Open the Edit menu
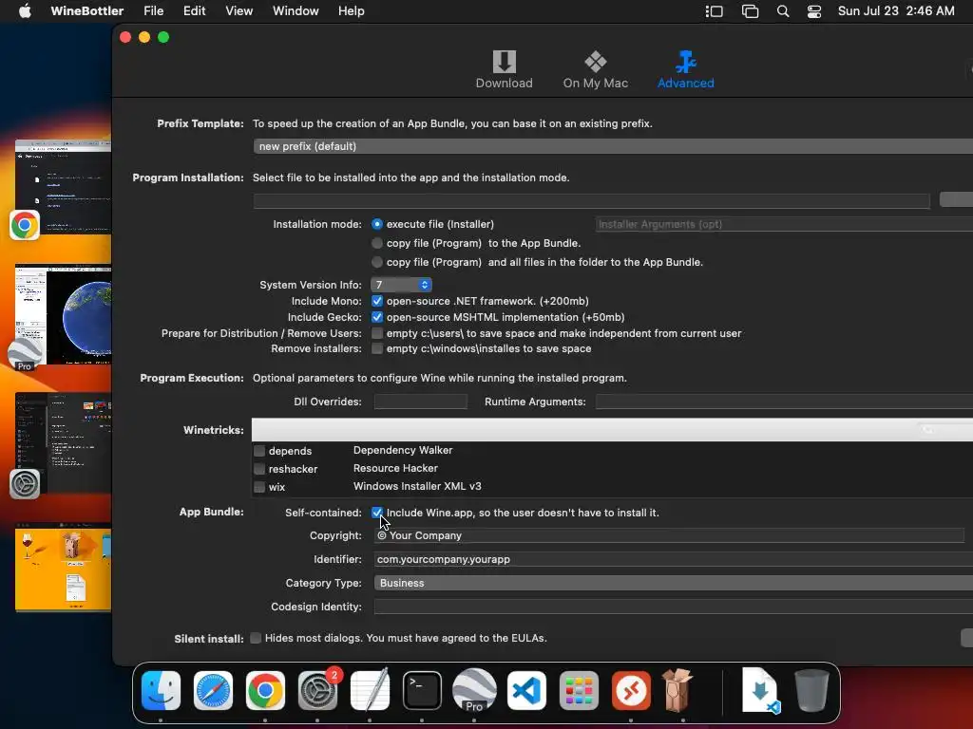The width and height of the screenshot is (973, 729). click(x=194, y=11)
